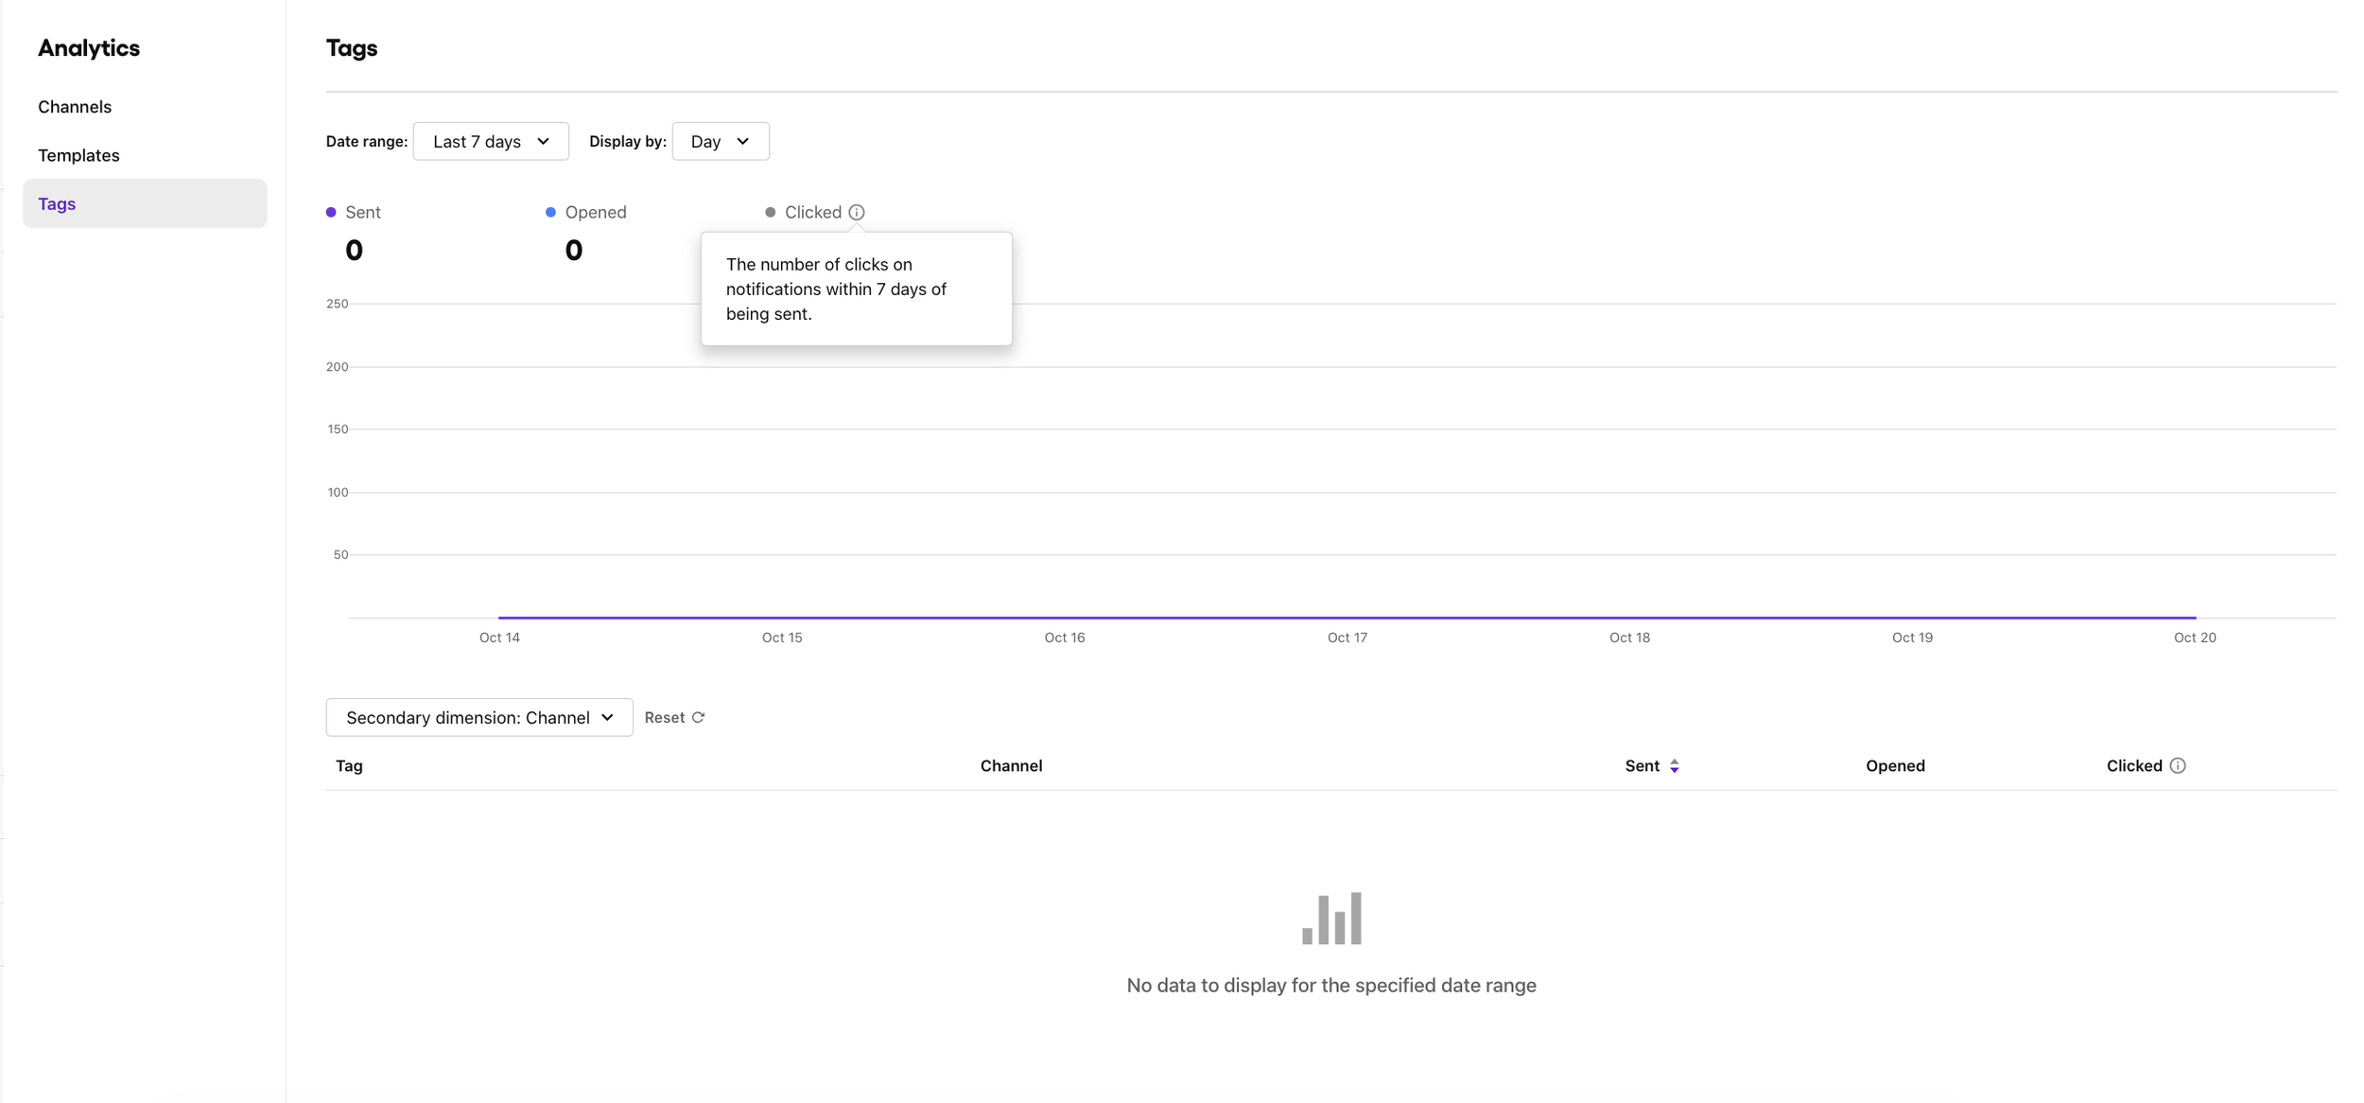Toggle the Opened series legend

(x=595, y=212)
